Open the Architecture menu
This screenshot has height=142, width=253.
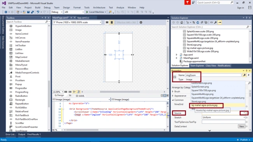coord(99,7)
